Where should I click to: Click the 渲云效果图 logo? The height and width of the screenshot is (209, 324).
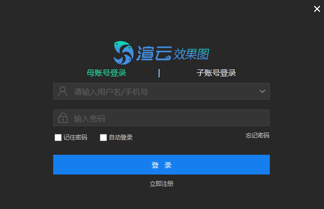pos(162,53)
